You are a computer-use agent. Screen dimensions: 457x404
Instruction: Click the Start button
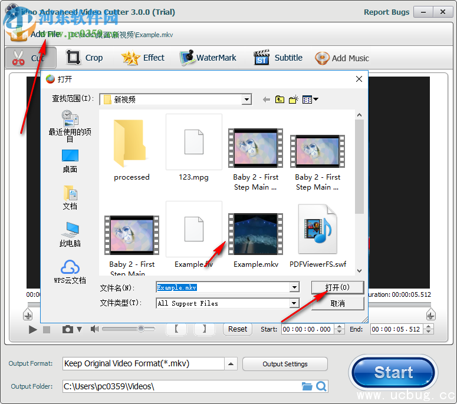coord(393,372)
